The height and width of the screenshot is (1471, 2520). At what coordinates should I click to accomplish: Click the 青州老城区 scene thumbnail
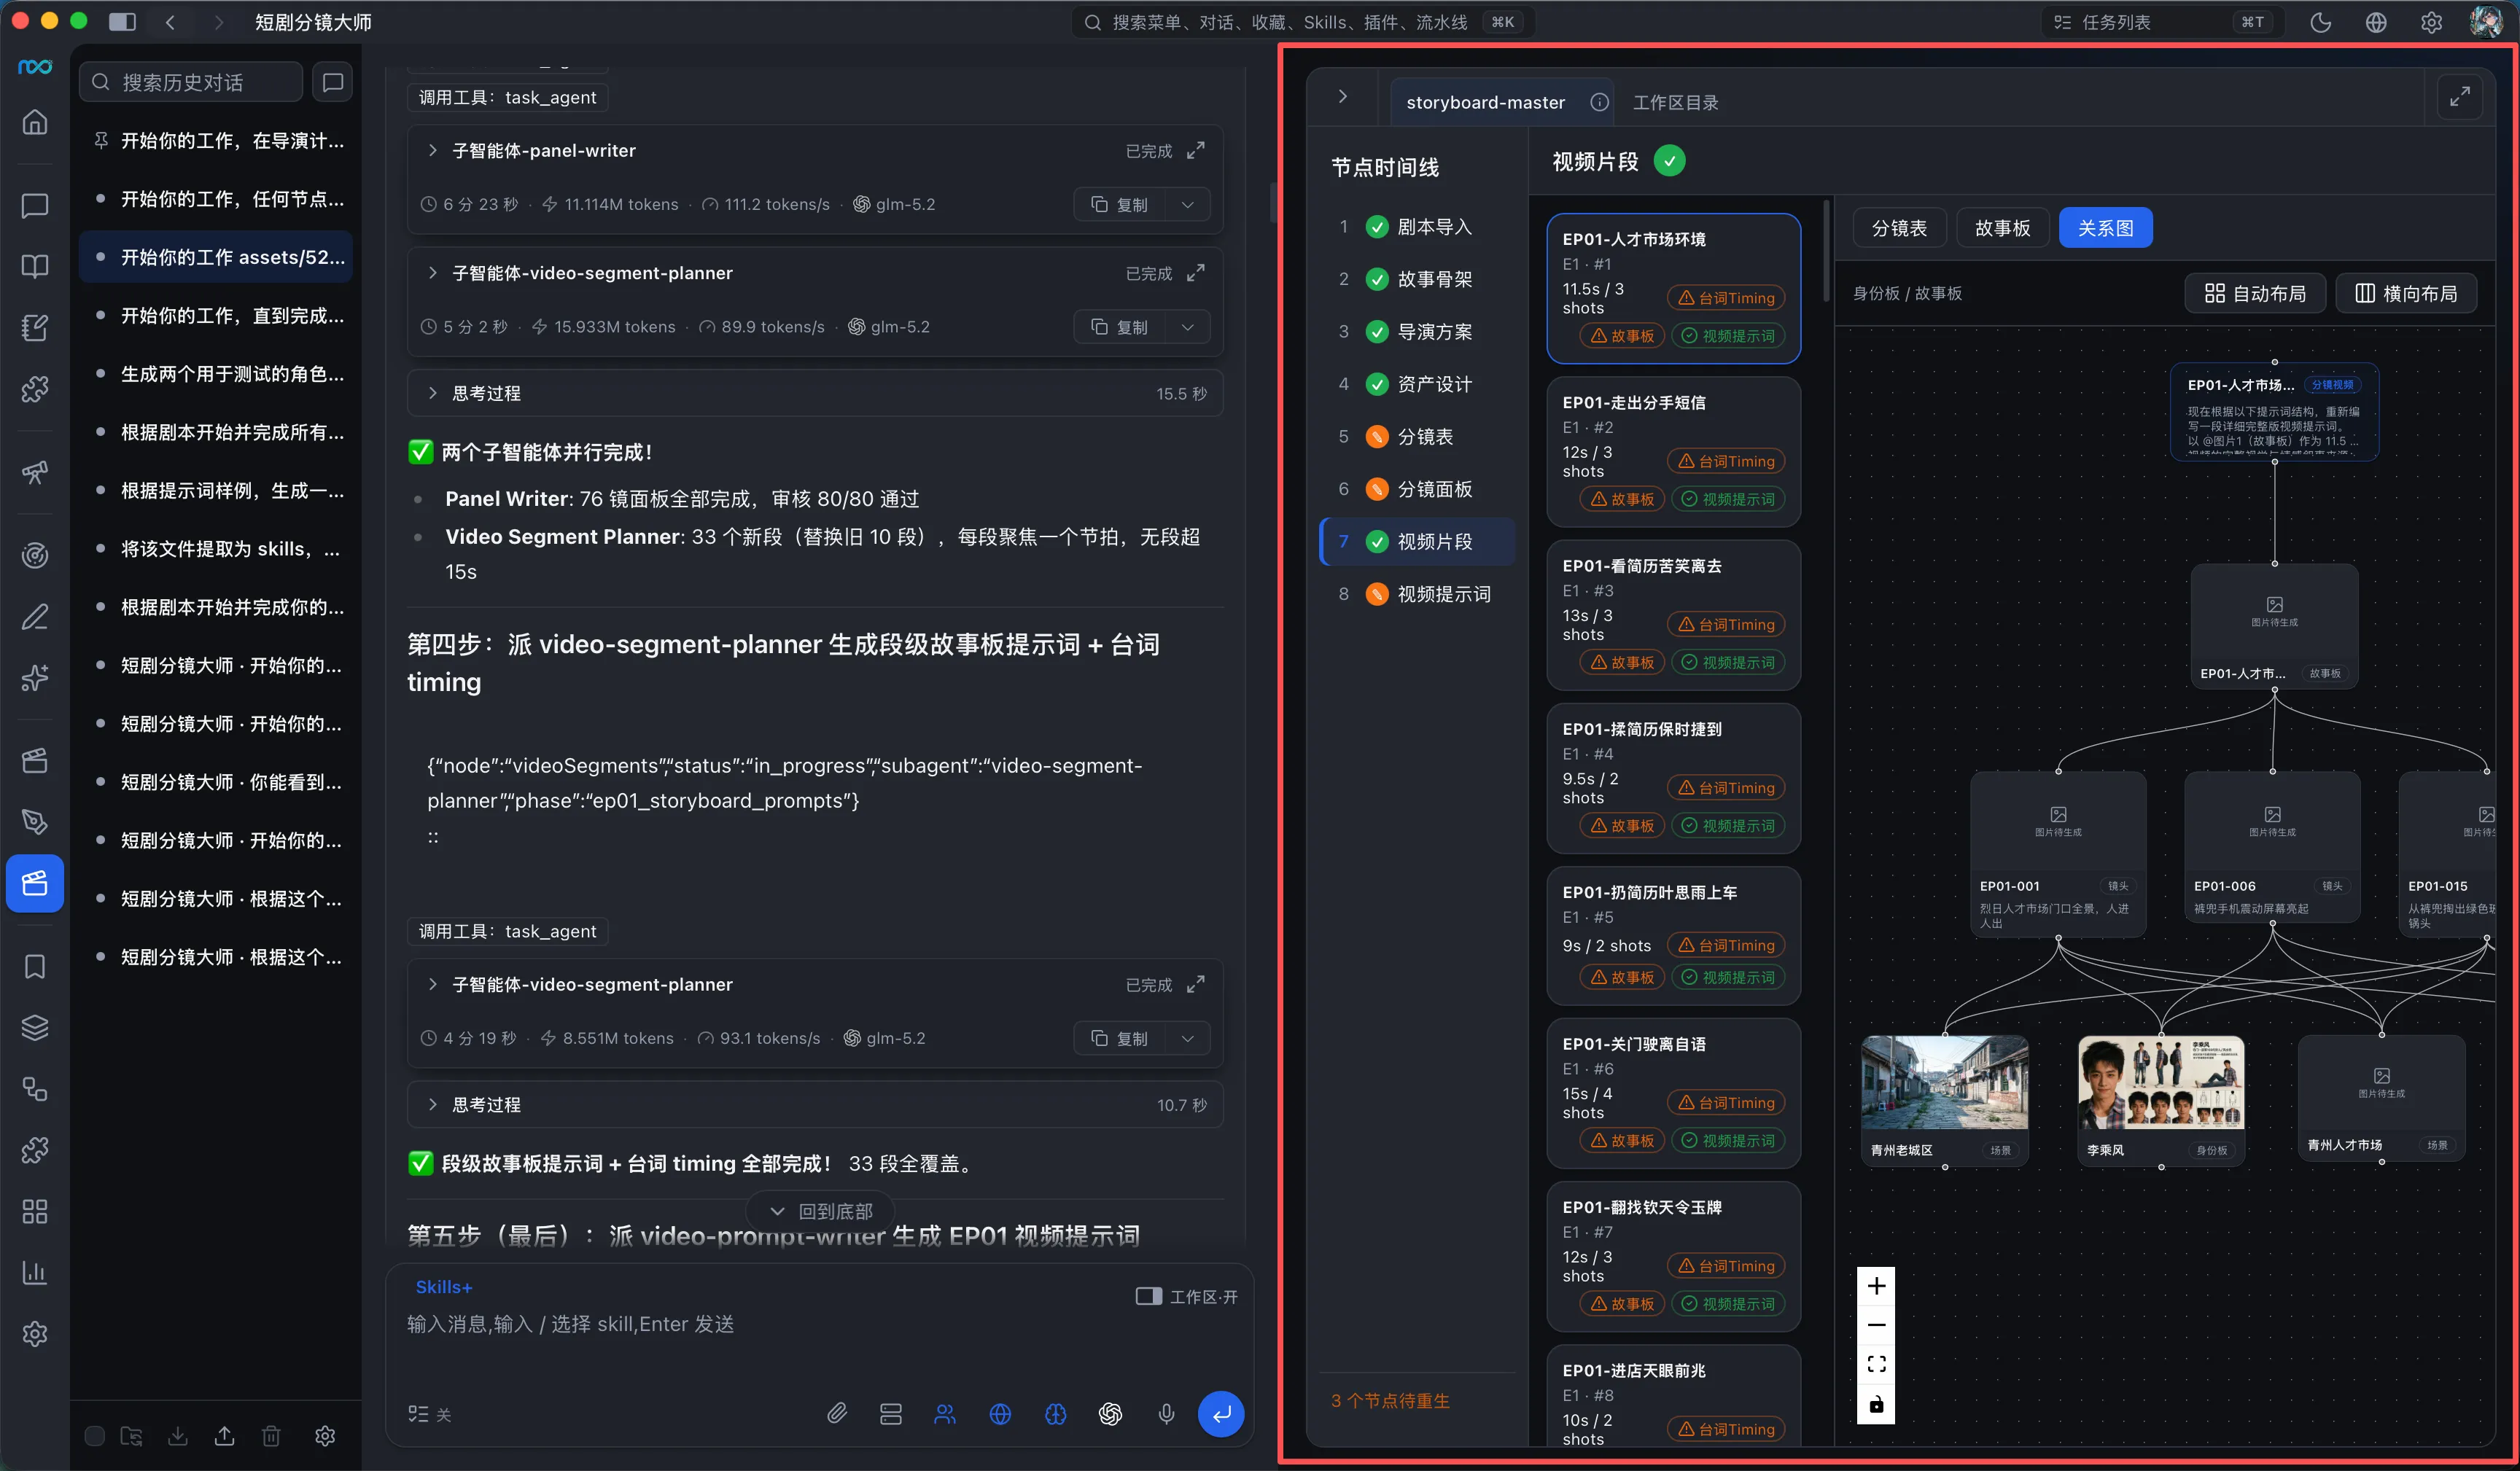[x=1944, y=1099]
